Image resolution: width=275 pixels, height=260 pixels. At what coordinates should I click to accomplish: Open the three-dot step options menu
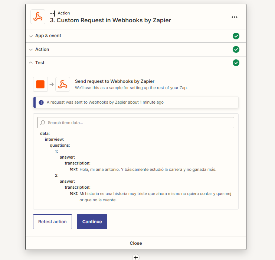pos(235,17)
